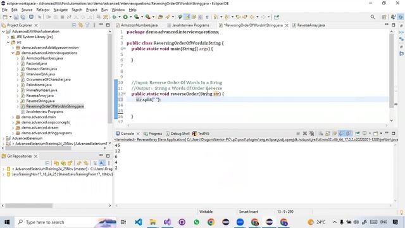Toggle Java perspective button at top right
Screen dimensions: 405x228
coord(393,17)
